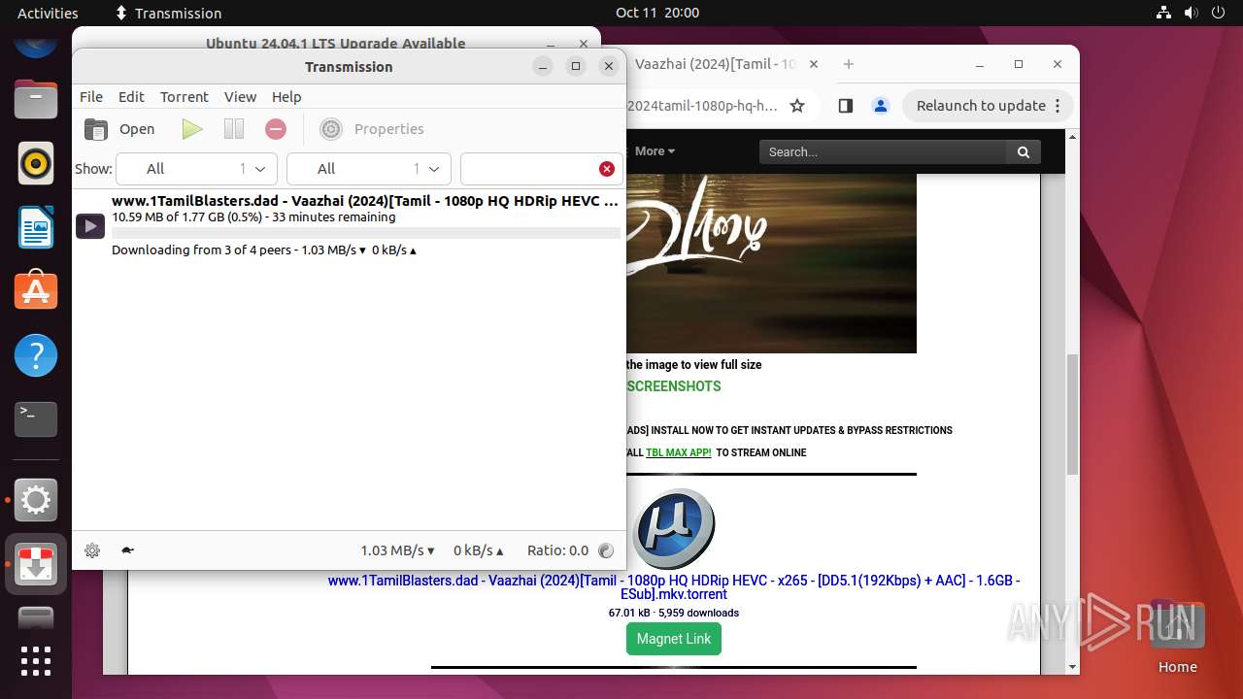Focus the website Search... field
Viewport: 1243px width, 699px height.
[883, 151]
